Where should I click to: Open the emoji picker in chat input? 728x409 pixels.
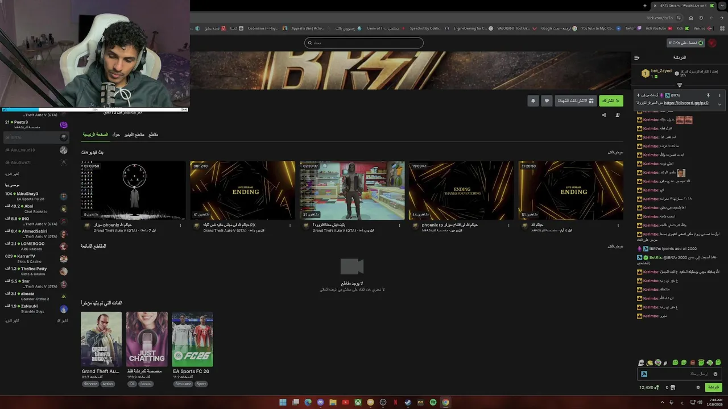[x=715, y=374]
